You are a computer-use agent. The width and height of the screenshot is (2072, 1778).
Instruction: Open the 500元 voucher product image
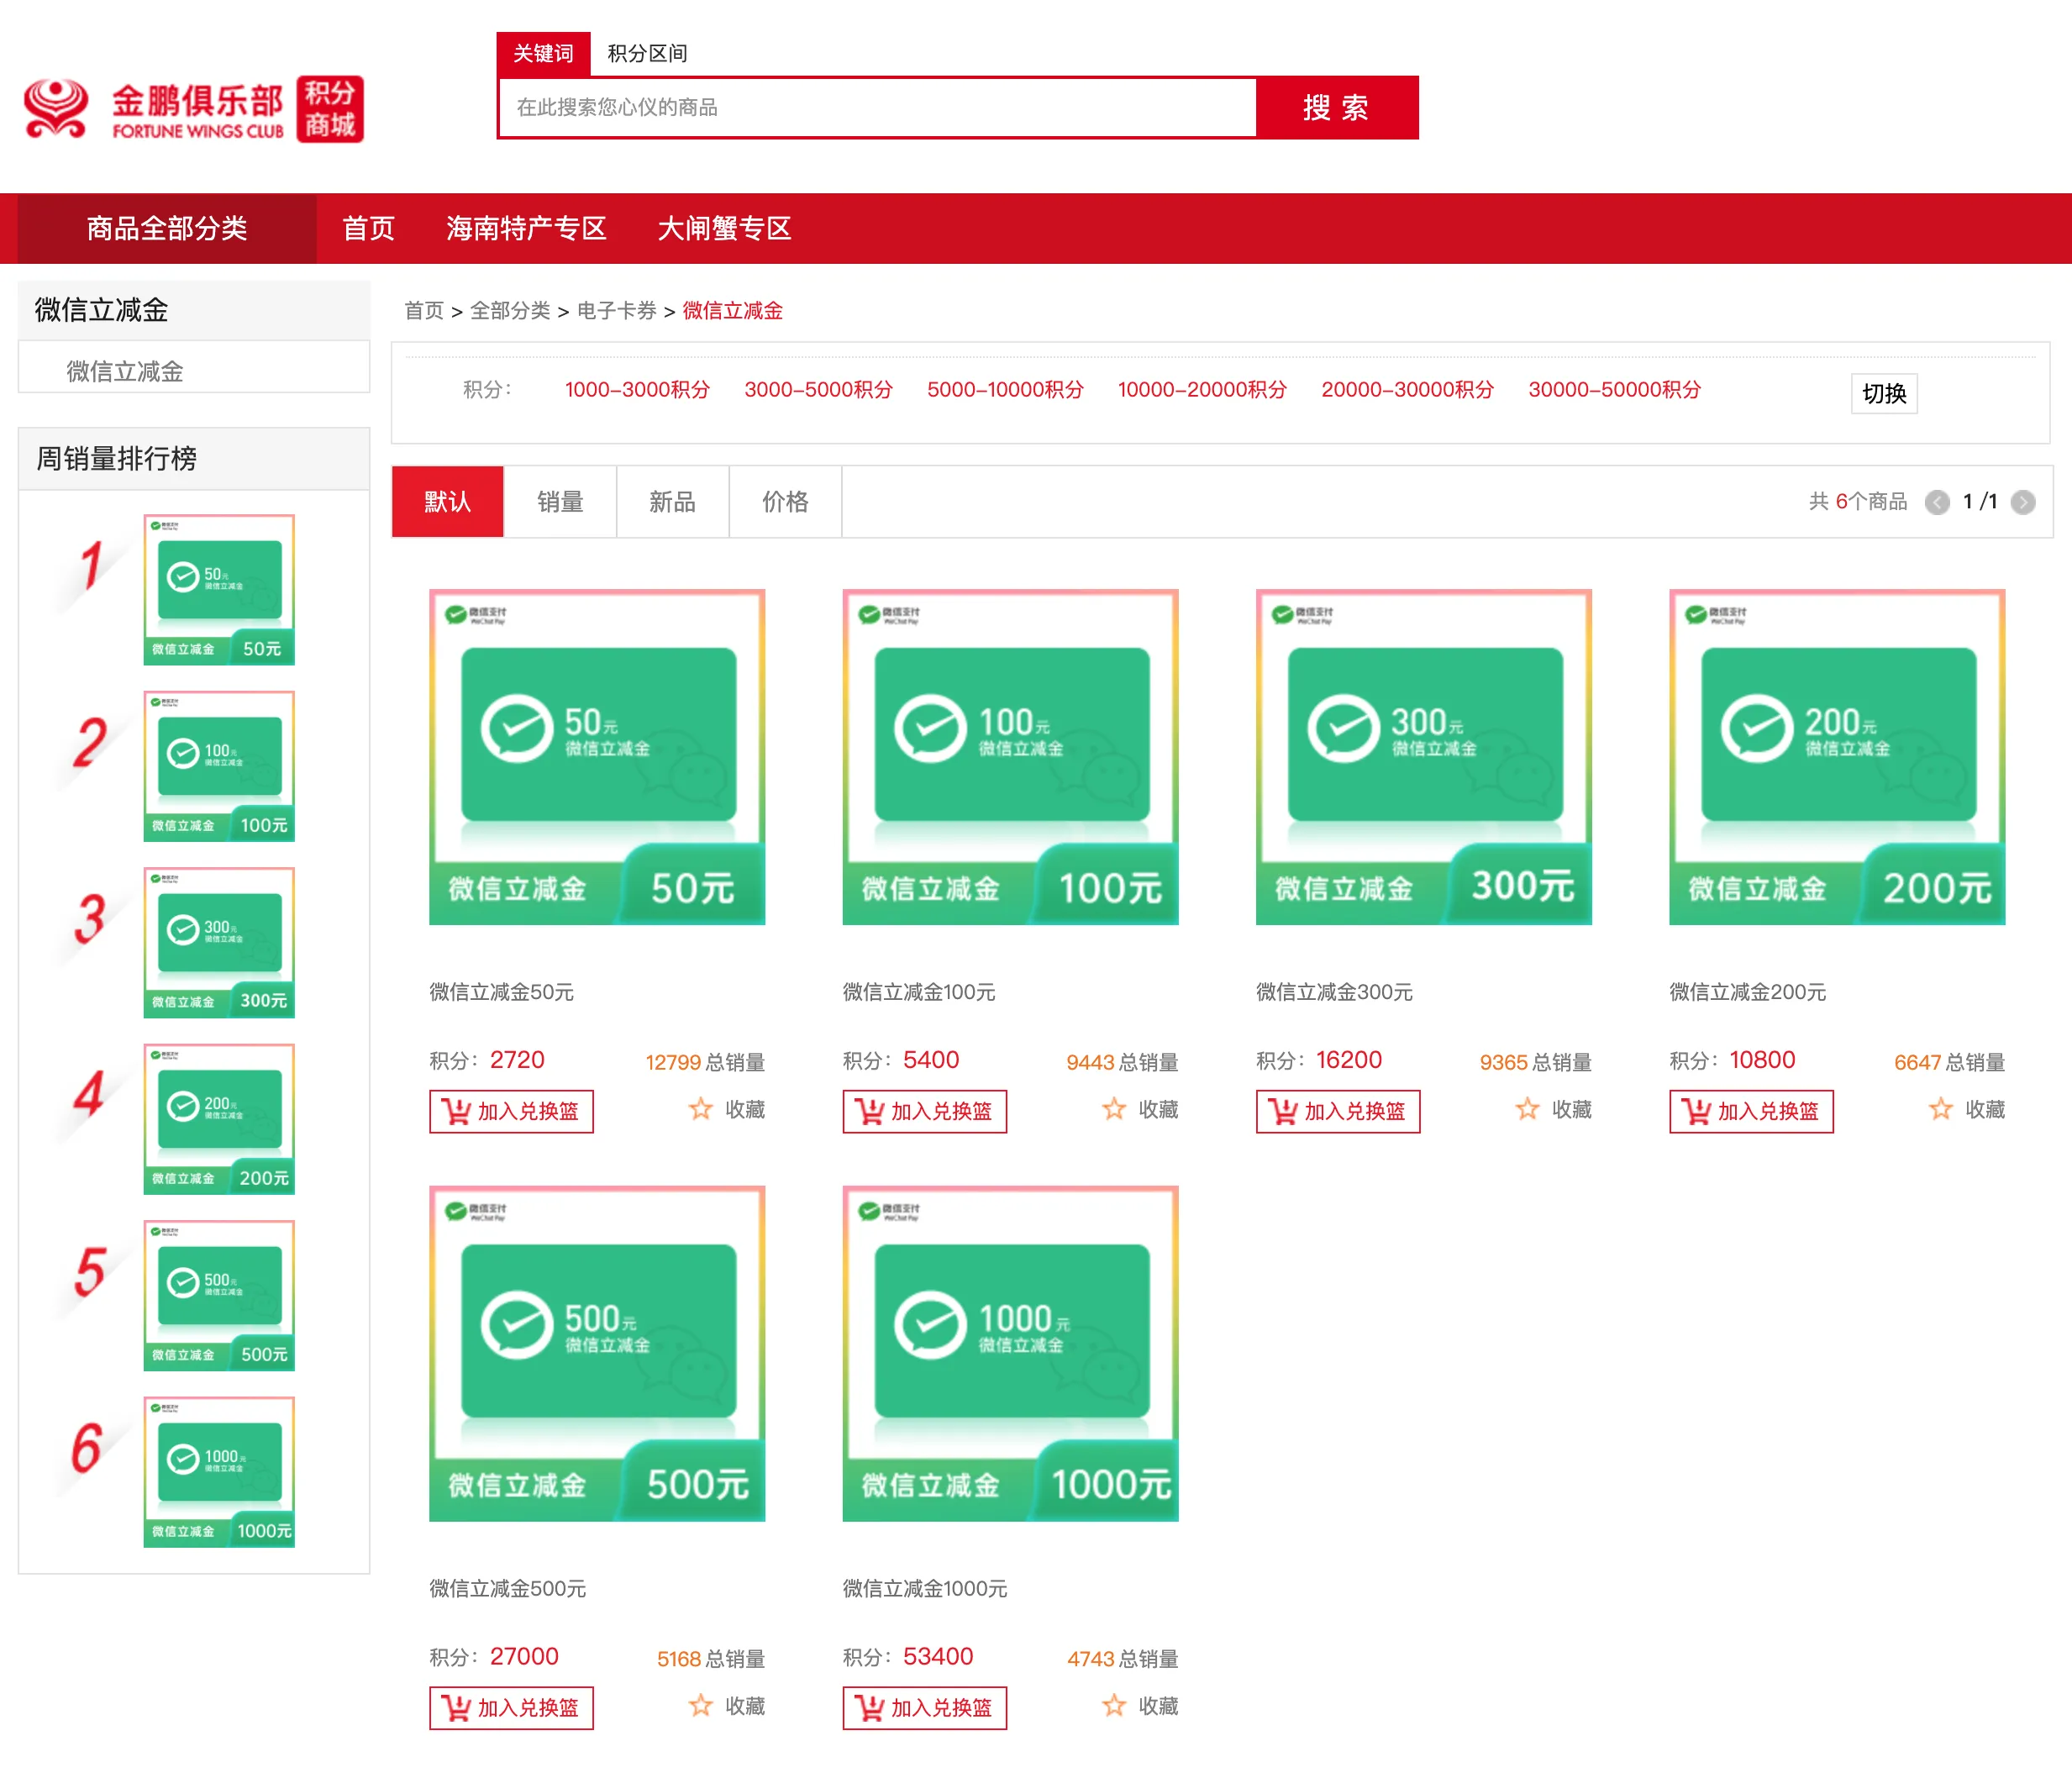tap(597, 1353)
